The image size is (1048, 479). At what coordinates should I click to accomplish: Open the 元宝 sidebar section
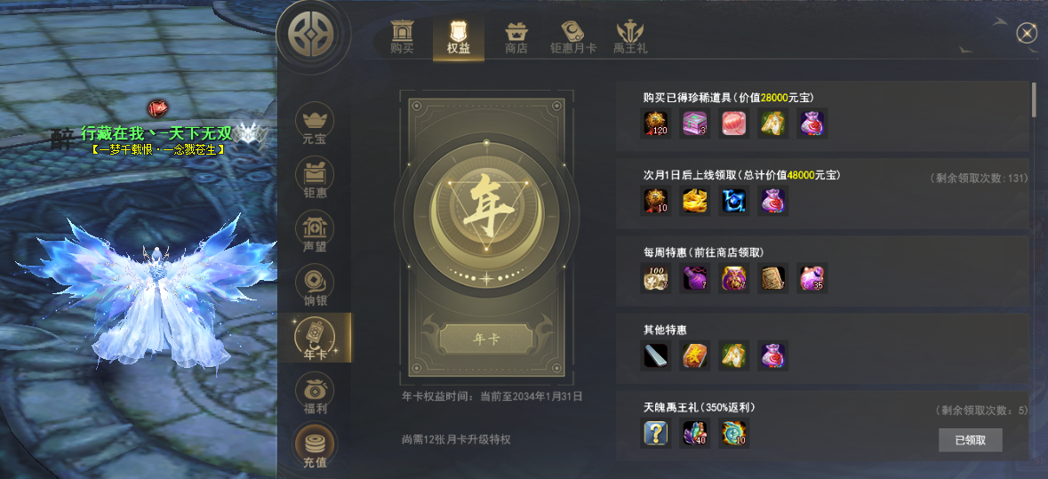click(315, 125)
